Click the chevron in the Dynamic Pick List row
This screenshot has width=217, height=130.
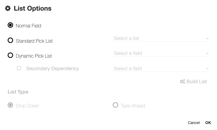pyautogui.click(x=207, y=54)
